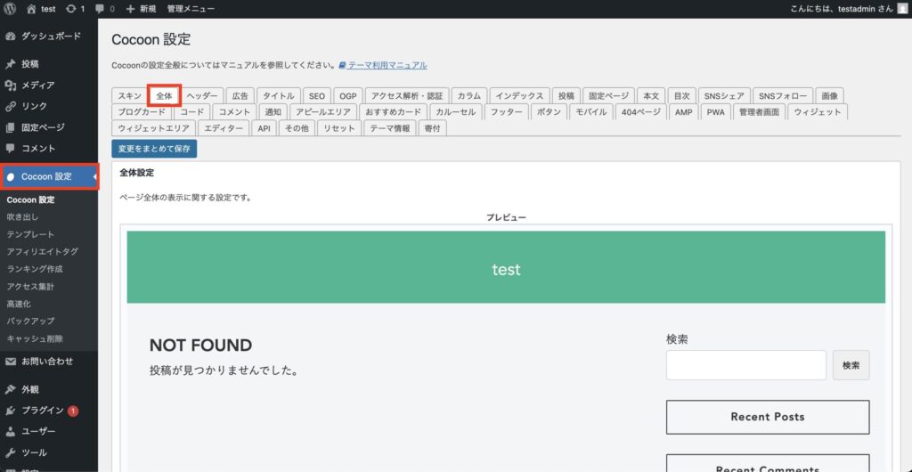Open the ウィジェットエリア tab
Image resolution: width=912 pixels, height=472 pixels.
153,128
